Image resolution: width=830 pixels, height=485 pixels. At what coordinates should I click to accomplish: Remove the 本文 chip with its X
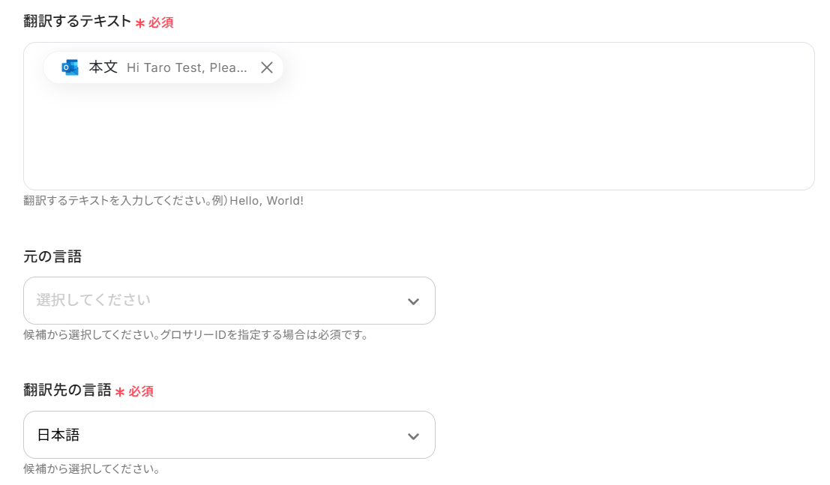[266, 67]
